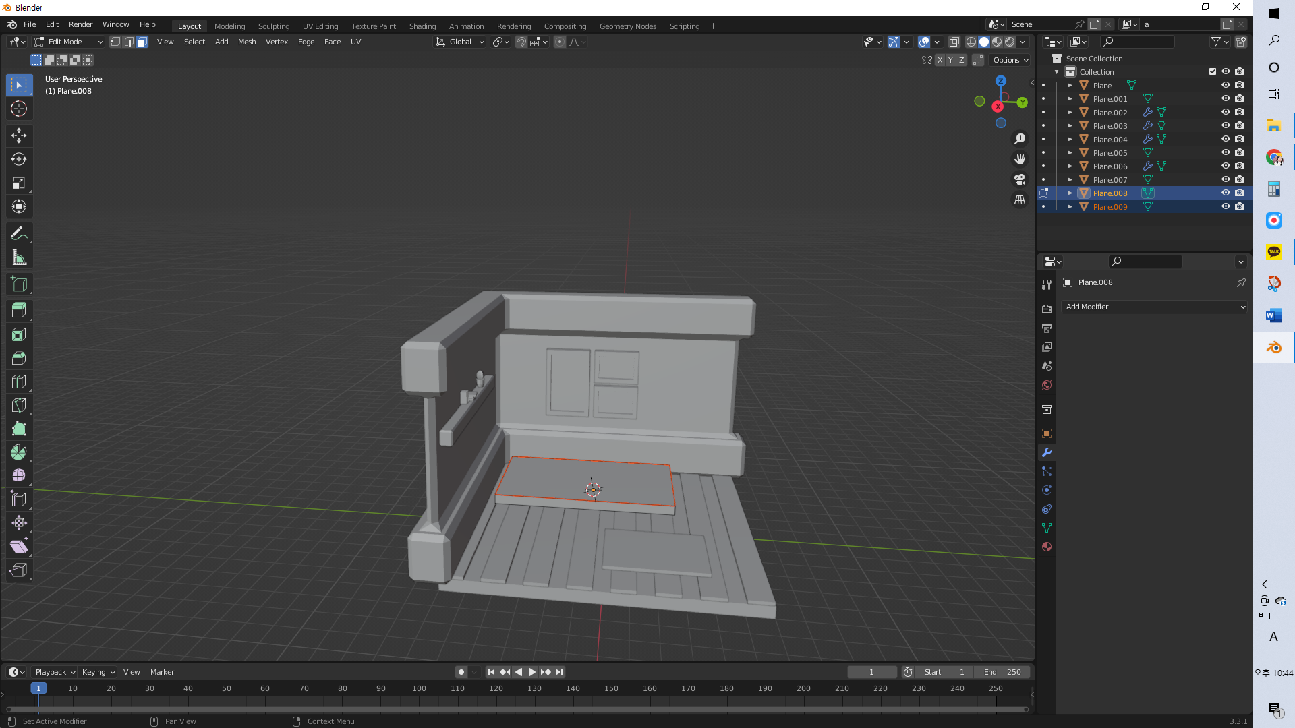Switch orthographic/perspective view grid icon

tap(1020, 200)
